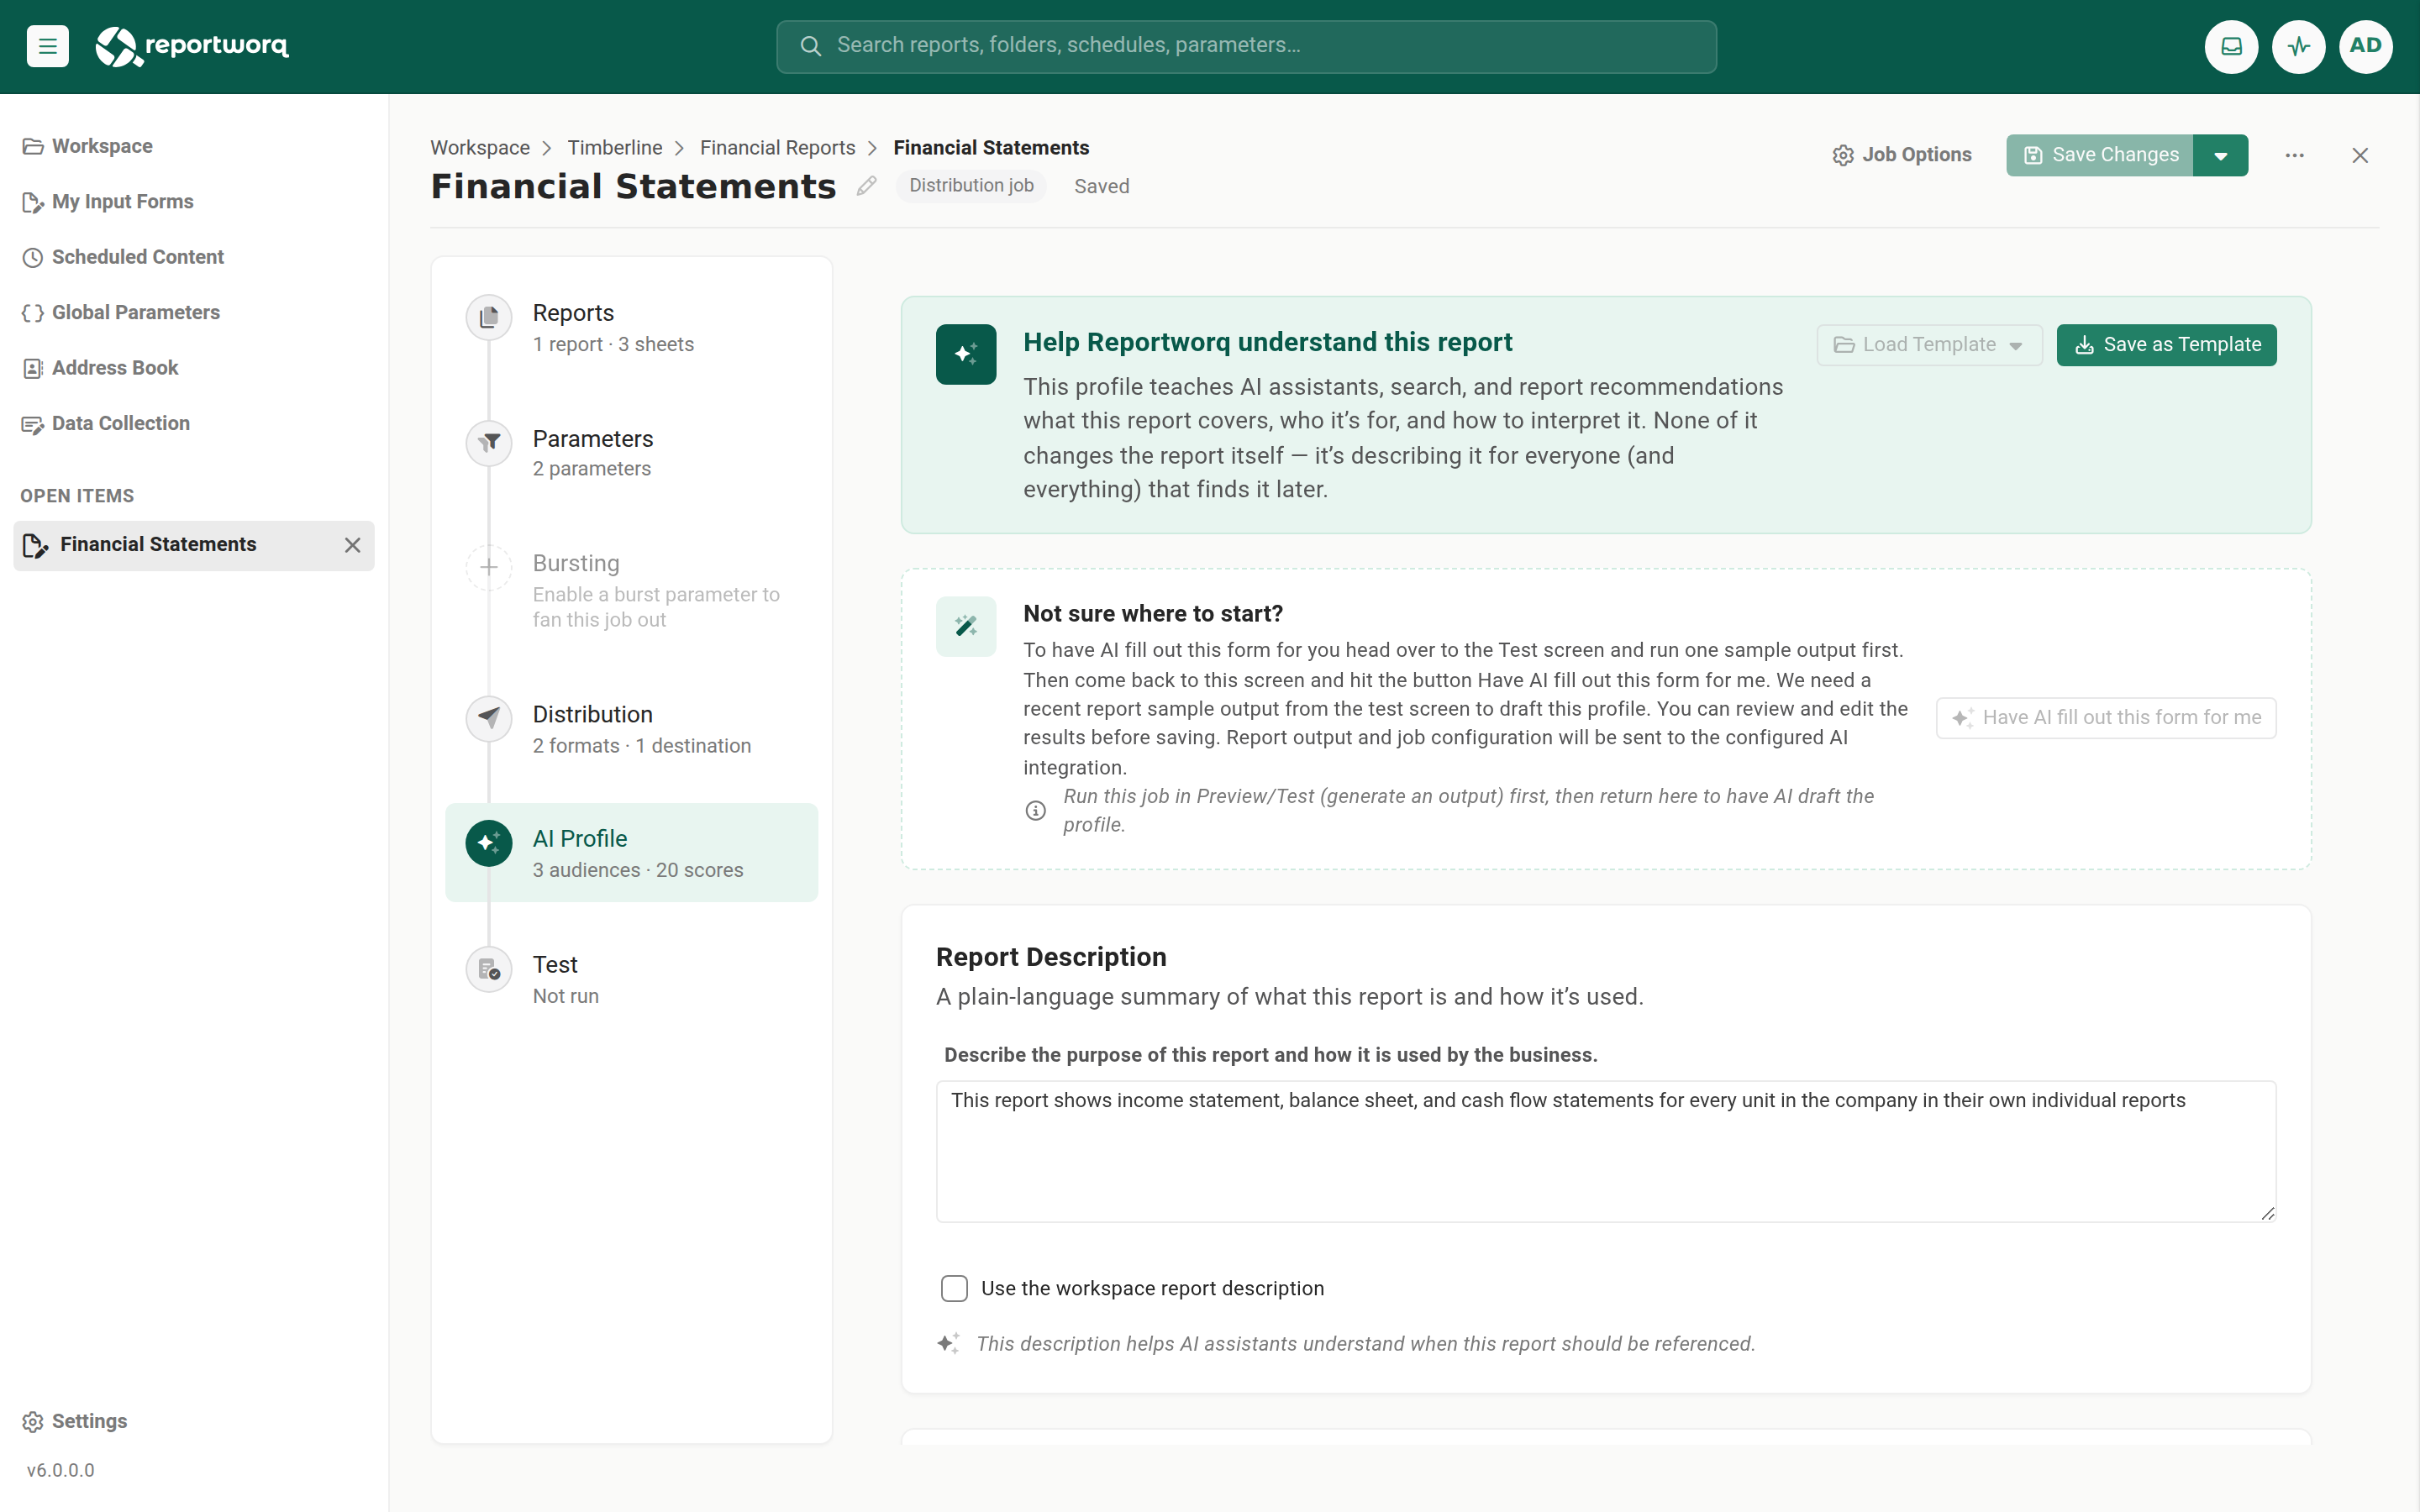Select the Distribution step
The width and height of the screenshot is (2420, 1512).
[631, 729]
